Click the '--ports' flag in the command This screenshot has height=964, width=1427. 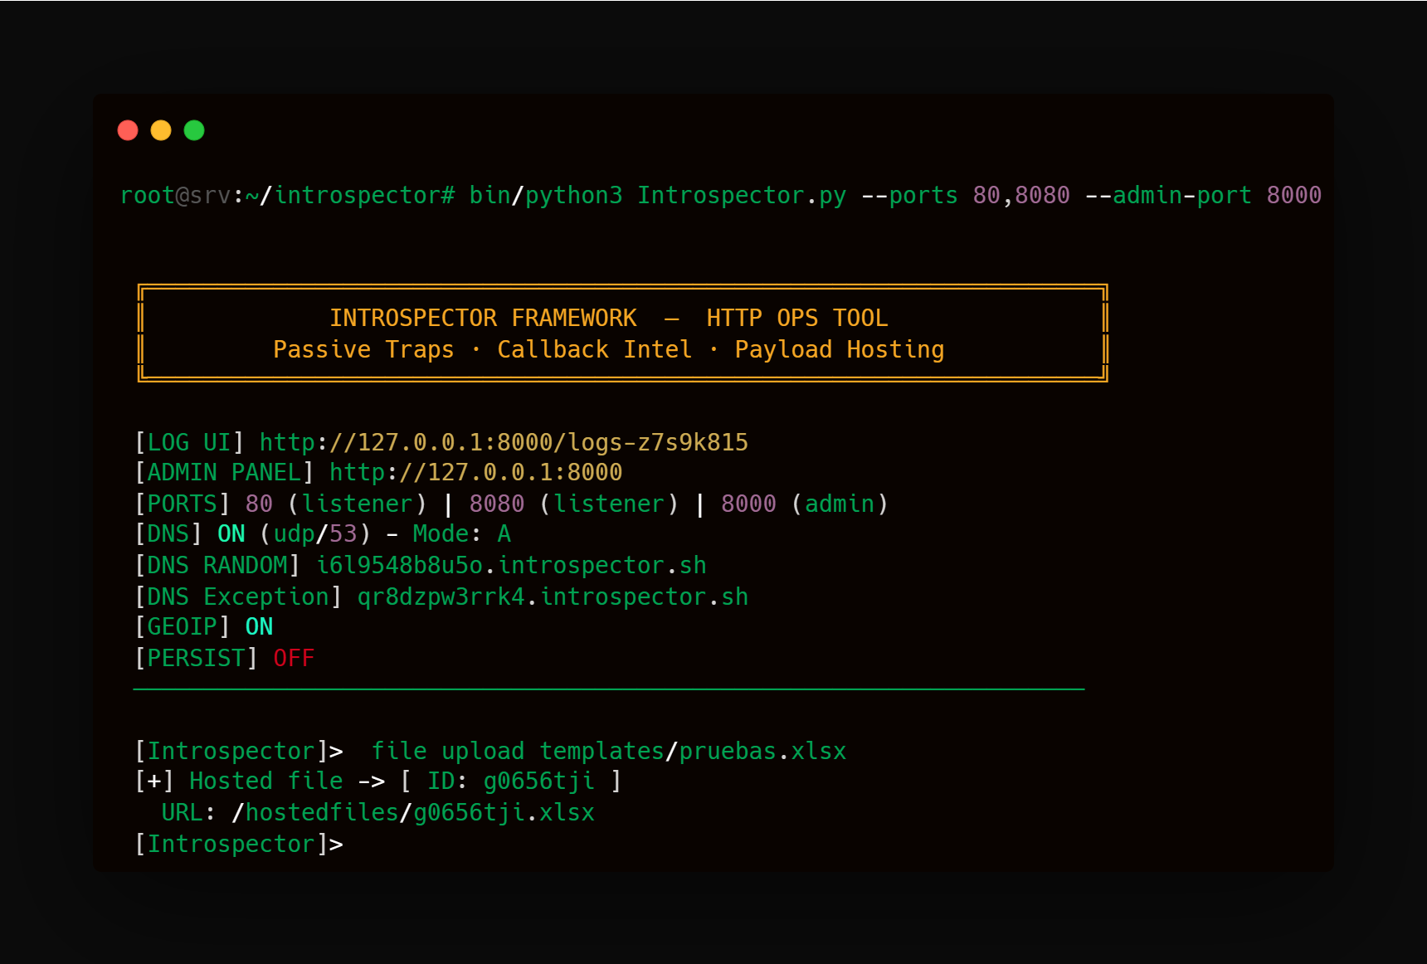(909, 196)
